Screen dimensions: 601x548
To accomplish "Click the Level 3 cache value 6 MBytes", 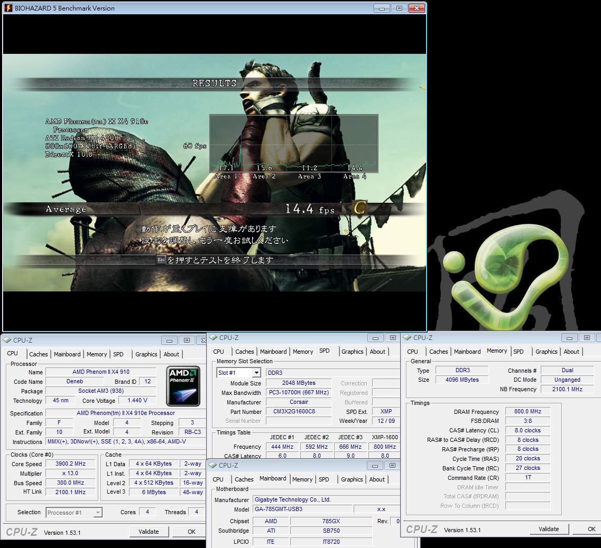I will click(154, 492).
